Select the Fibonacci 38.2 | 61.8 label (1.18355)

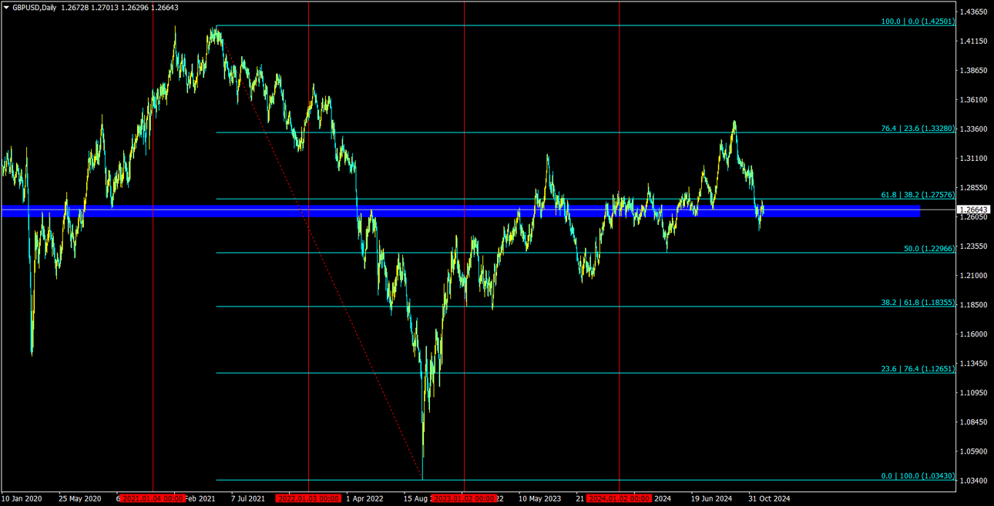[918, 303]
